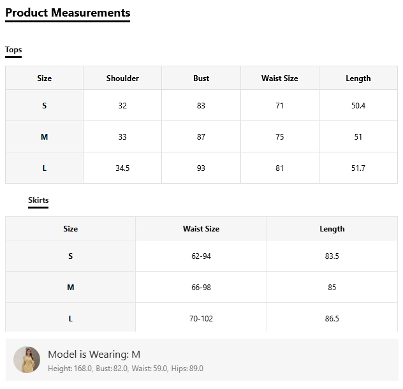Click the 50.4 length cell
Screen dimensions: 403x389
pos(358,106)
